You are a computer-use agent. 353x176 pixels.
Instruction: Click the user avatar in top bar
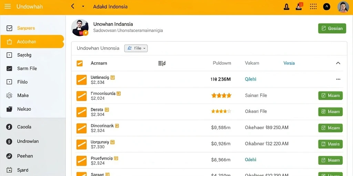coord(343,7)
